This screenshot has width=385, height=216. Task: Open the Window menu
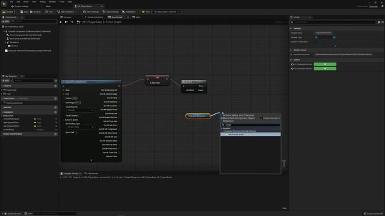(52, 2)
